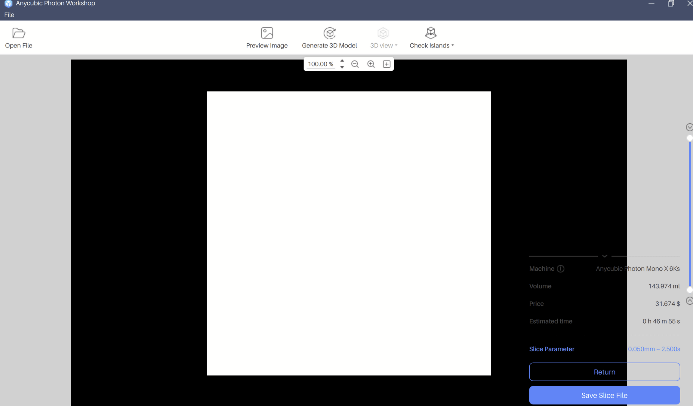Collapse the info panel chevron
The height and width of the screenshot is (406, 693).
(x=605, y=256)
